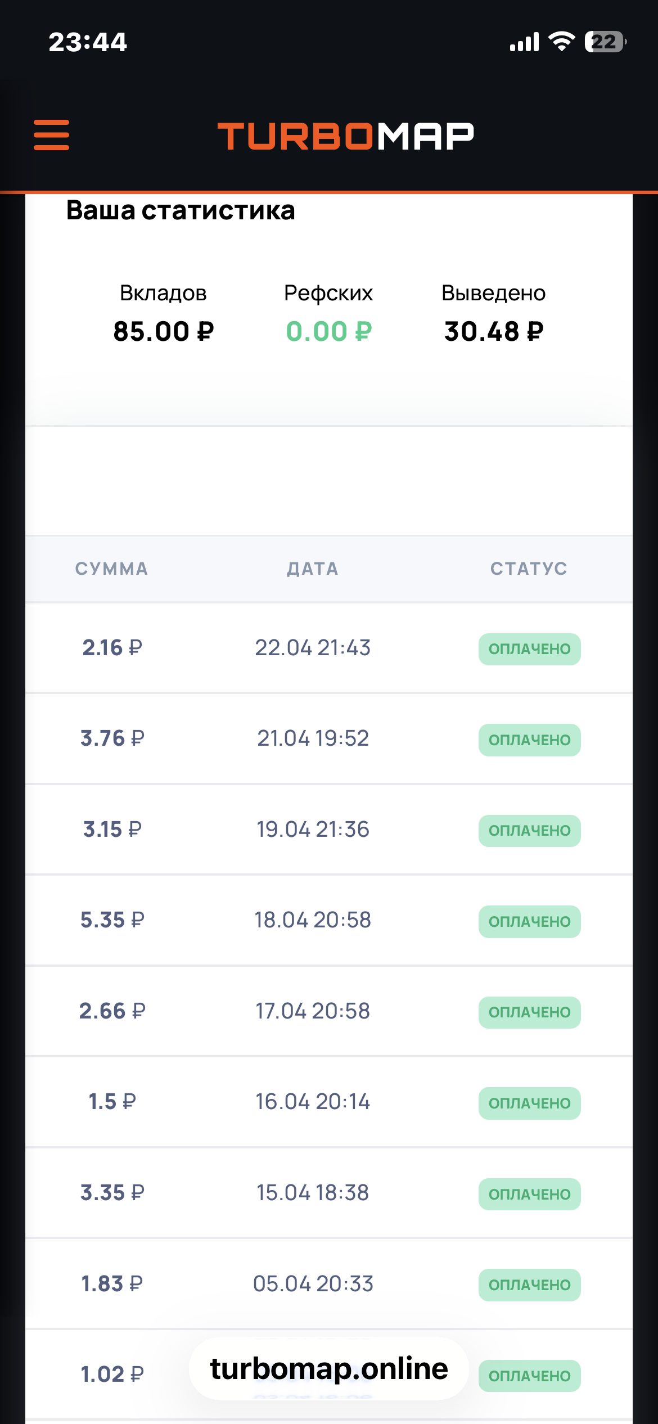Tap the battery indicator icon
This screenshot has width=658, height=1424.
605,42
